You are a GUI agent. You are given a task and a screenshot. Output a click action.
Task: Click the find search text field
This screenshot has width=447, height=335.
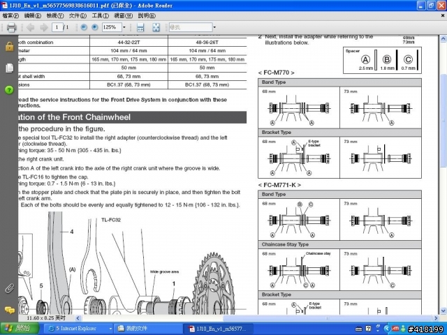point(189,27)
